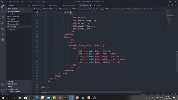This screenshot has width=178, height=100.
Task: Open style.css in the explorer
Action: coord(12,29)
